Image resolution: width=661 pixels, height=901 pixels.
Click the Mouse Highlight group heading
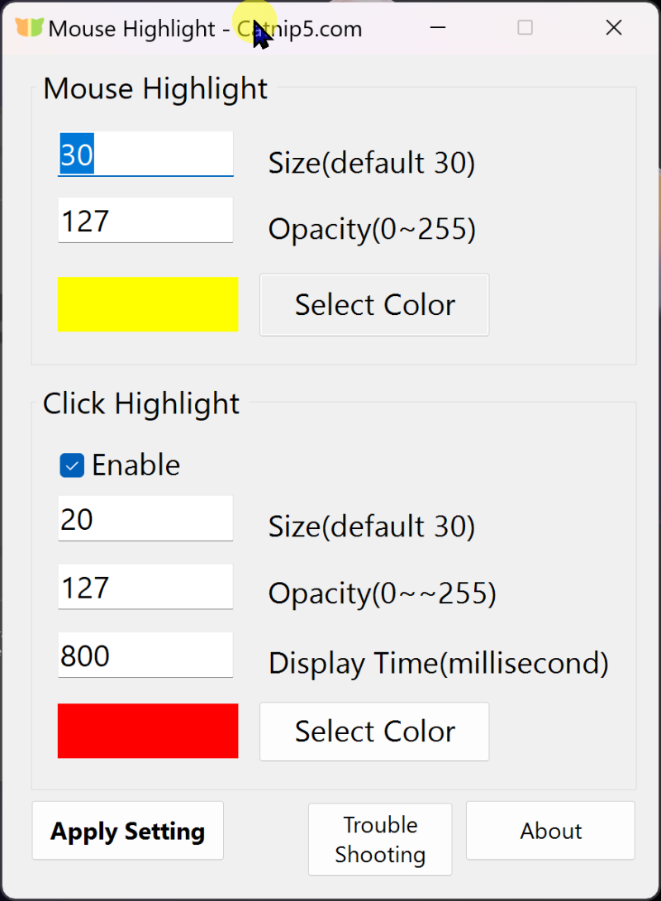coord(155,88)
